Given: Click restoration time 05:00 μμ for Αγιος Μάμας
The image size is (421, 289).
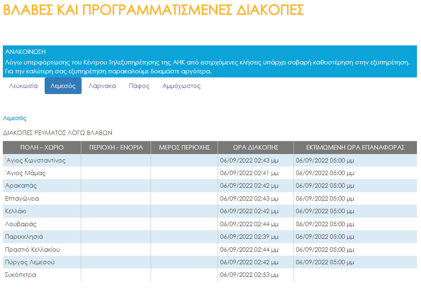Looking at the screenshot, I should (325, 173).
